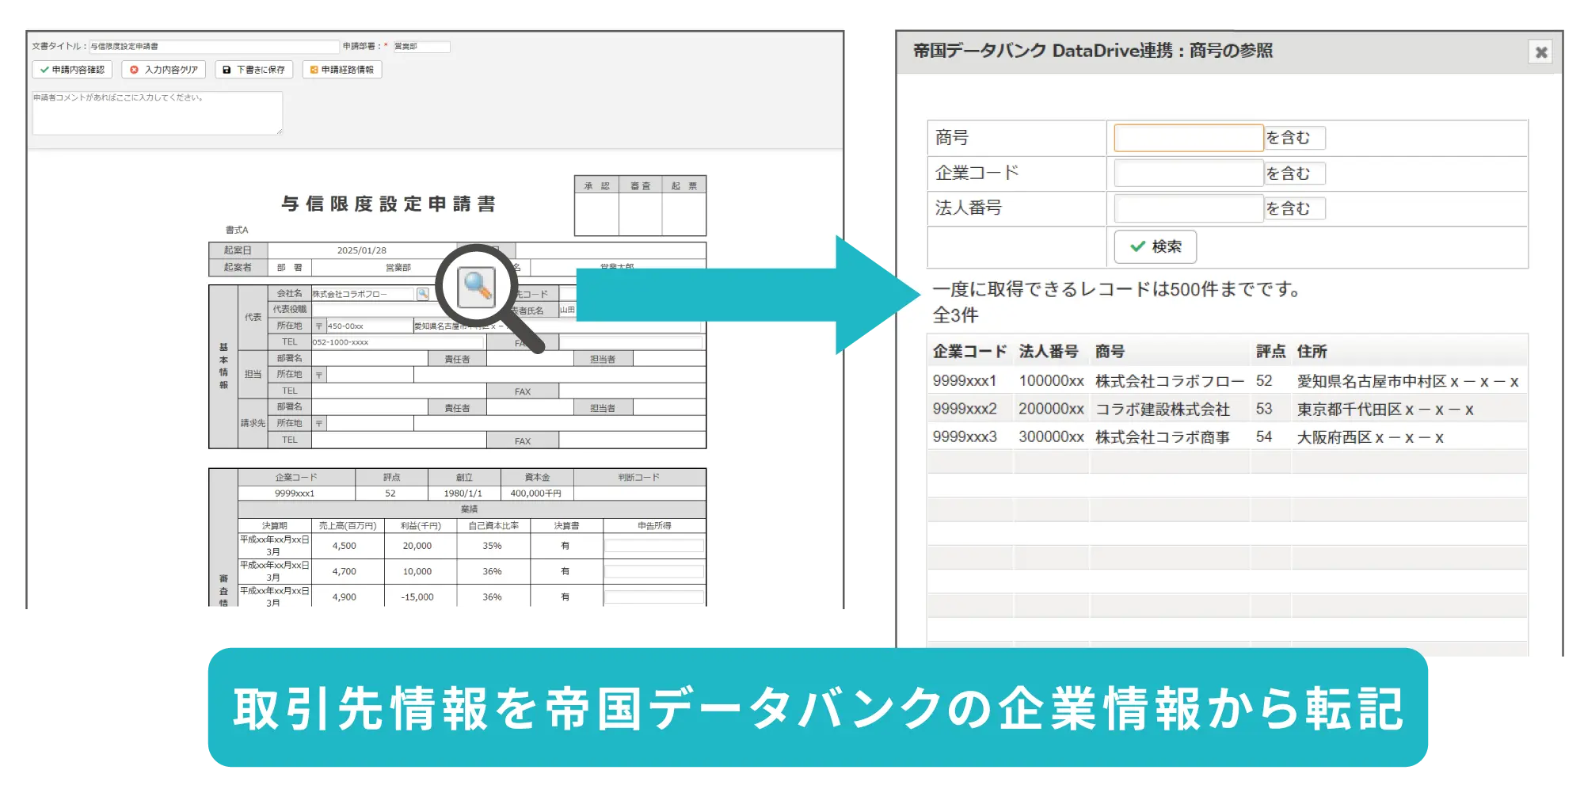This screenshot has height=789, width=1584.
Task: Focus the 文書タイトル input field
Action: [214, 47]
